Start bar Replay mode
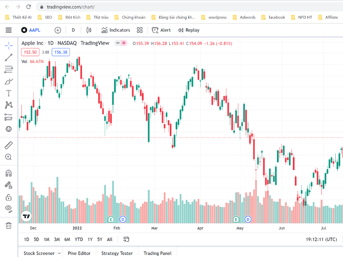Image resolution: width=343 pixels, height=257 pixels. click(x=189, y=30)
